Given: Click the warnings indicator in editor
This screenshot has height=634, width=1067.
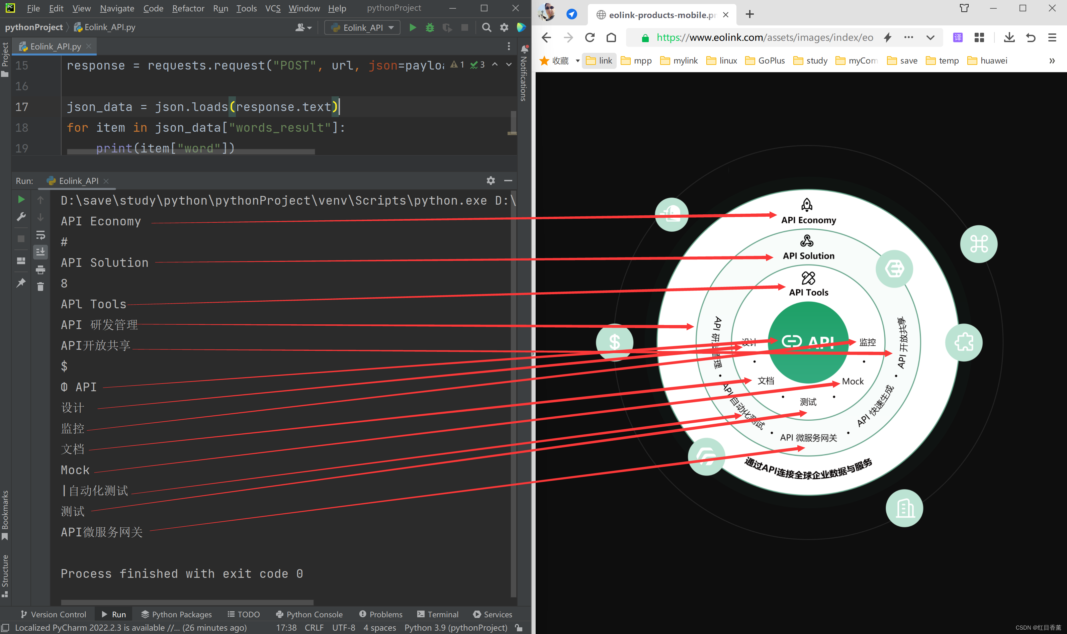Looking at the screenshot, I should pyautogui.click(x=457, y=65).
